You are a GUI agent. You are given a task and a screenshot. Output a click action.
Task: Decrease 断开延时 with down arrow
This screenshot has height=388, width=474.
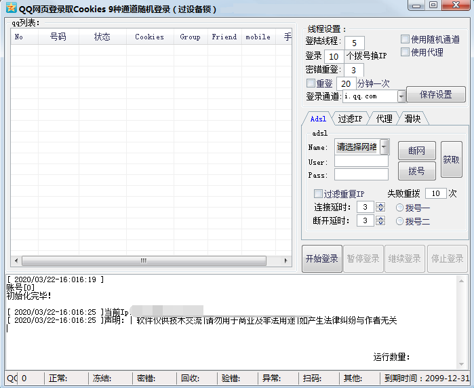380,223
